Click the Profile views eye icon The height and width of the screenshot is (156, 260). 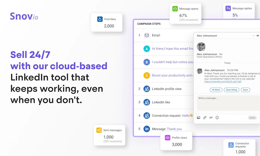coord(168,138)
